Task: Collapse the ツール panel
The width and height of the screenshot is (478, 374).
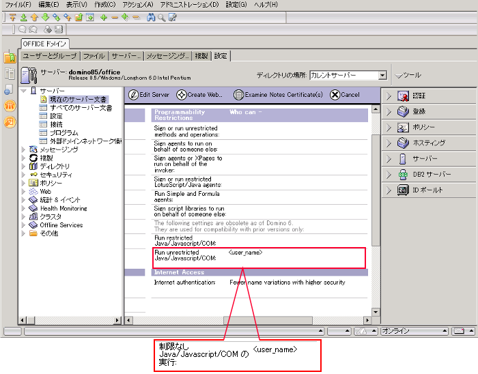Action: [x=397, y=75]
